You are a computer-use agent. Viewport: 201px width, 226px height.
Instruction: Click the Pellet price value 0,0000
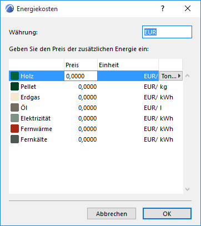(87, 87)
